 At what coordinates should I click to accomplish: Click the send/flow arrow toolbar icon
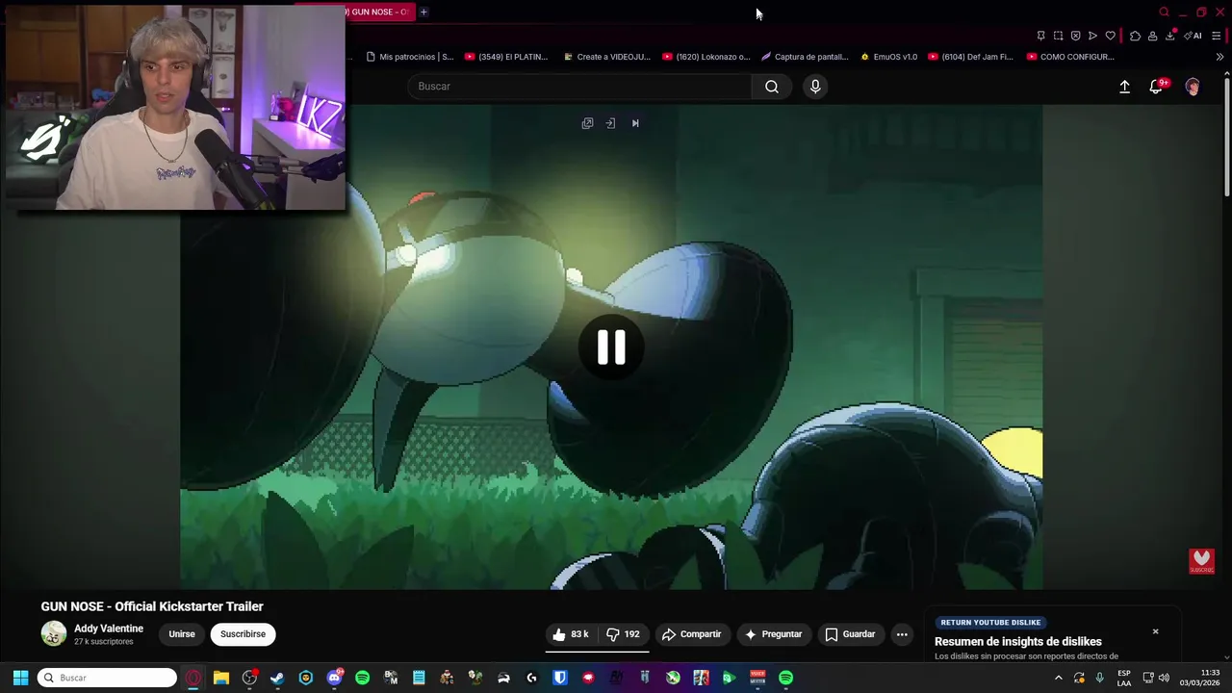(x=1092, y=36)
